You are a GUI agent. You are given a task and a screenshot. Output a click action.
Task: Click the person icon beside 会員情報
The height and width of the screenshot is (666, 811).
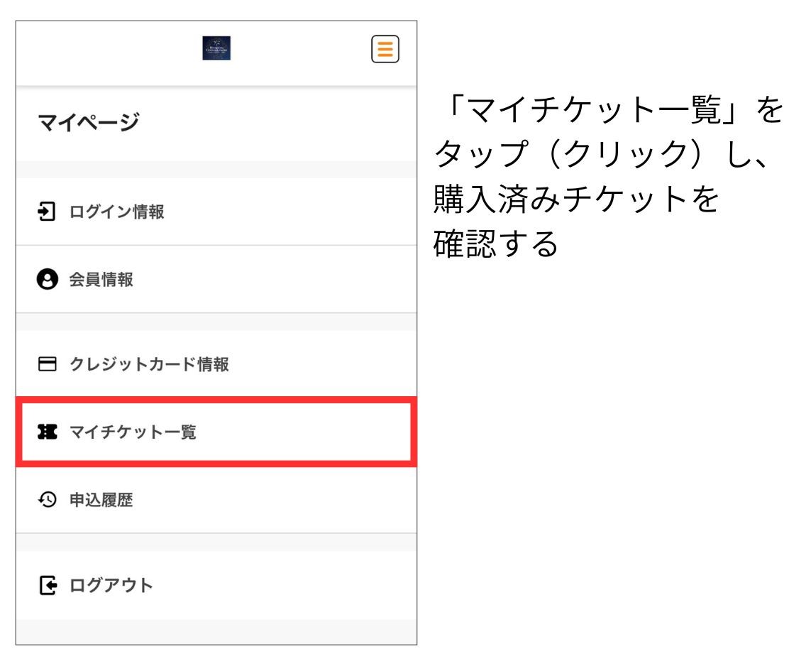coord(47,280)
